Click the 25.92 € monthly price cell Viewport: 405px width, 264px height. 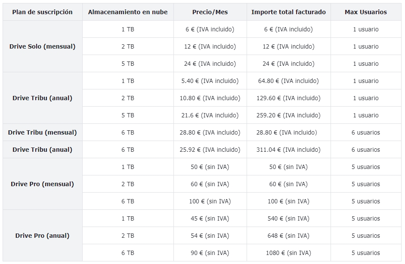click(210, 150)
